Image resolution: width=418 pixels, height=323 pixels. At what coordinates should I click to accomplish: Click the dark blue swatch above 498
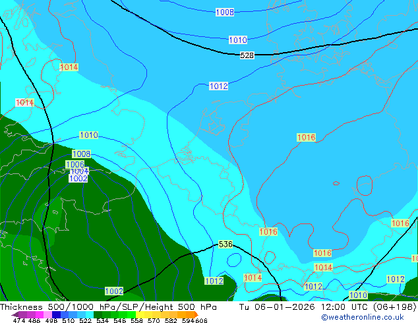pos(56,314)
